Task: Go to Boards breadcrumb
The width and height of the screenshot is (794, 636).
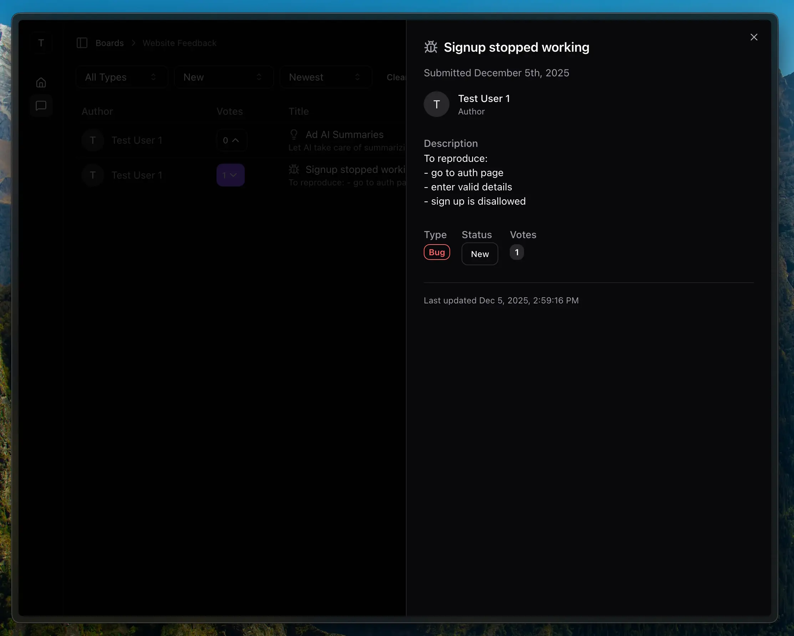Action: pos(110,43)
